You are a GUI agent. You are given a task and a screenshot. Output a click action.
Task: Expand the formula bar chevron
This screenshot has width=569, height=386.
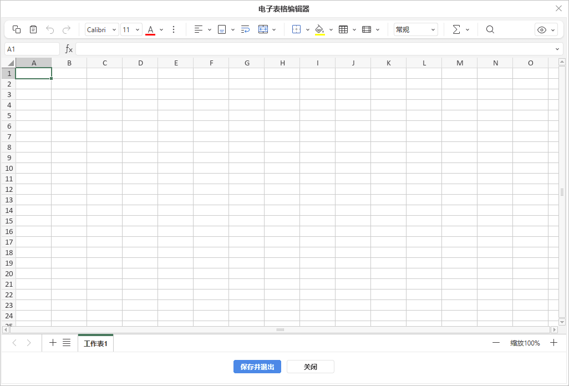tap(557, 49)
